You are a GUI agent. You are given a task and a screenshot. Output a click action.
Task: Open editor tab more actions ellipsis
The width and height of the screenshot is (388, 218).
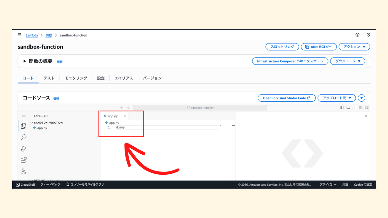click(x=230, y=116)
